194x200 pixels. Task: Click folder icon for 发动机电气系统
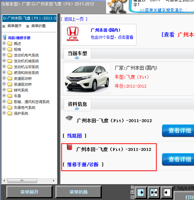pyautogui.click(x=10, y=55)
